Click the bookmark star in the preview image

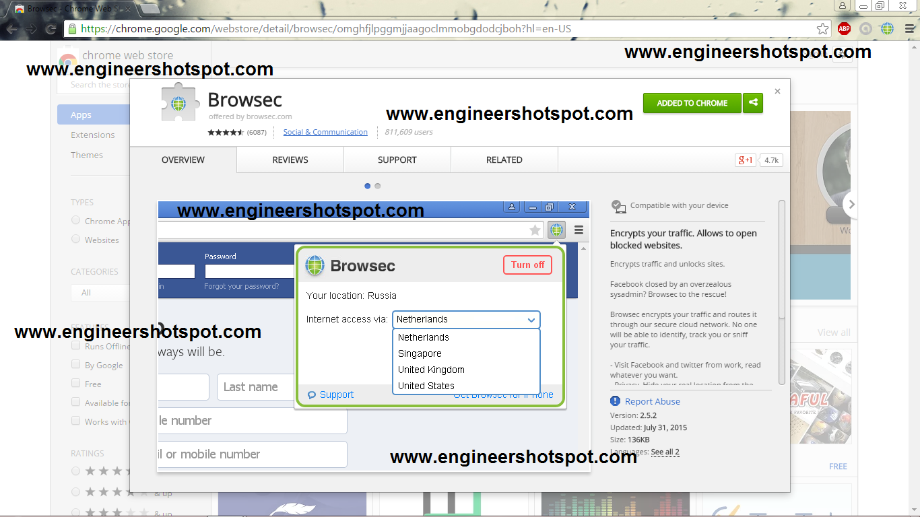[535, 230]
